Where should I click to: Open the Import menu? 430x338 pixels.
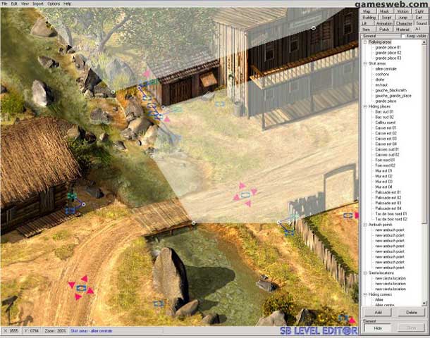[37, 4]
